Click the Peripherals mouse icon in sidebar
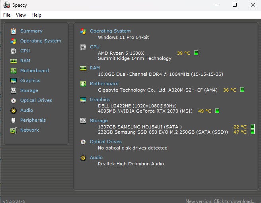The width and height of the screenshot is (261, 203). (14, 121)
